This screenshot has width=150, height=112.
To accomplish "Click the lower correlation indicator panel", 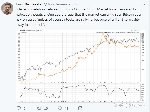I will [80, 92].
